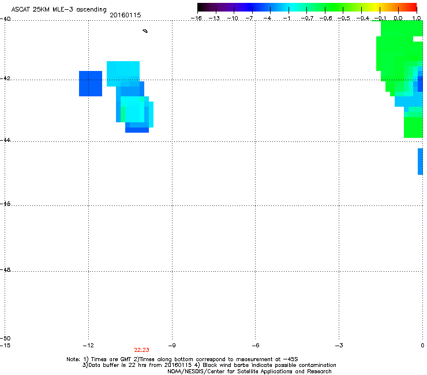Click the colorbar tick label "-0.6"
The image size is (427, 375).
pyautogui.click(x=325, y=18)
